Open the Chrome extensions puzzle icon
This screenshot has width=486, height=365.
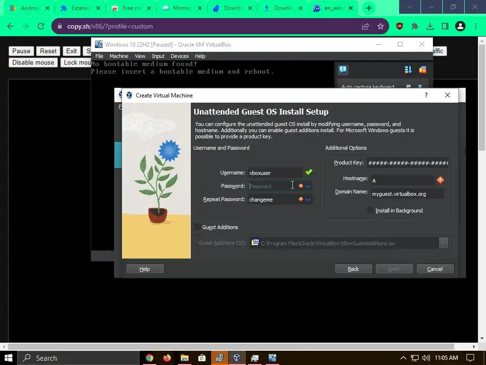[415, 26]
